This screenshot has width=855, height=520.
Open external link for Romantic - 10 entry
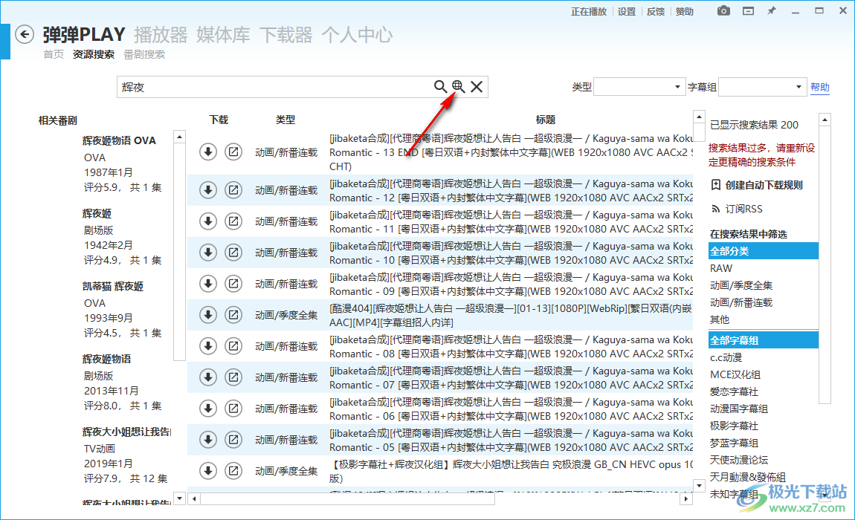(x=233, y=253)
